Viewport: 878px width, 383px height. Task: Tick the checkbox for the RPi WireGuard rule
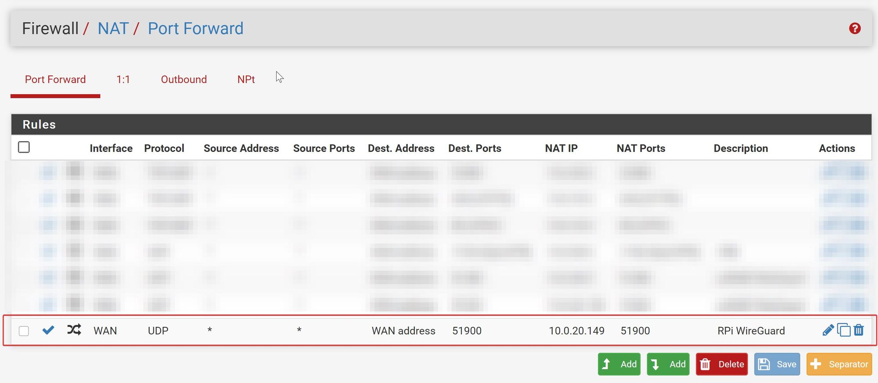(24, 331)
